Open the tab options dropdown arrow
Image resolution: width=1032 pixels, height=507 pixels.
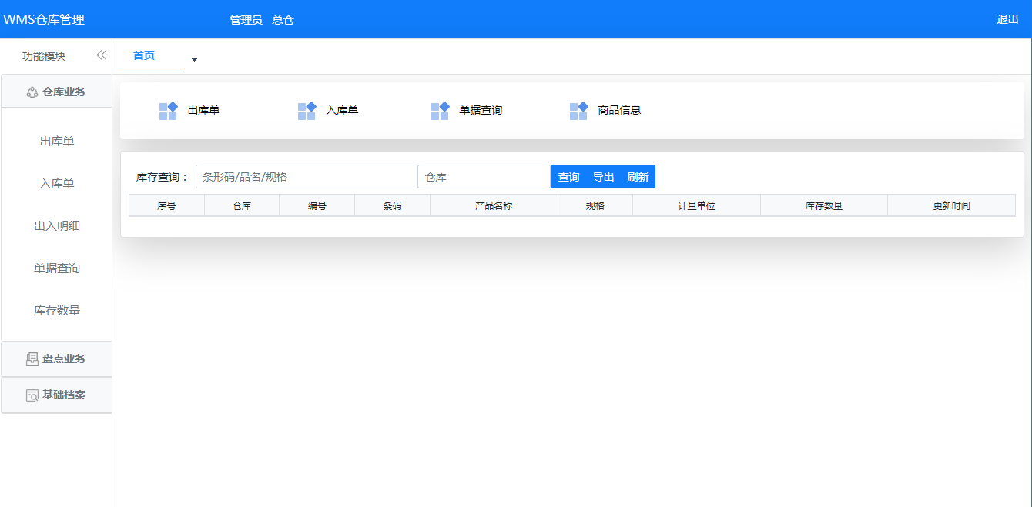194,60
